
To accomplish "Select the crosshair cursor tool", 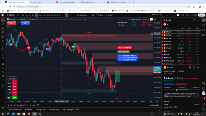I will tap(3, 20).
